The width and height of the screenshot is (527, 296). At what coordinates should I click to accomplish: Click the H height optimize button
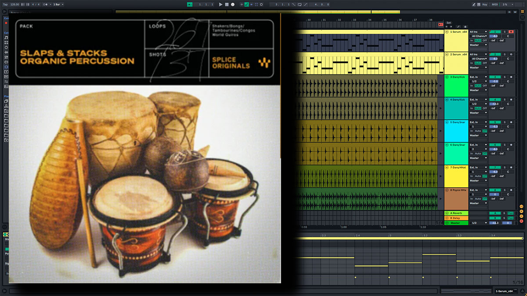pyautogui.click(x=510, y=12)
